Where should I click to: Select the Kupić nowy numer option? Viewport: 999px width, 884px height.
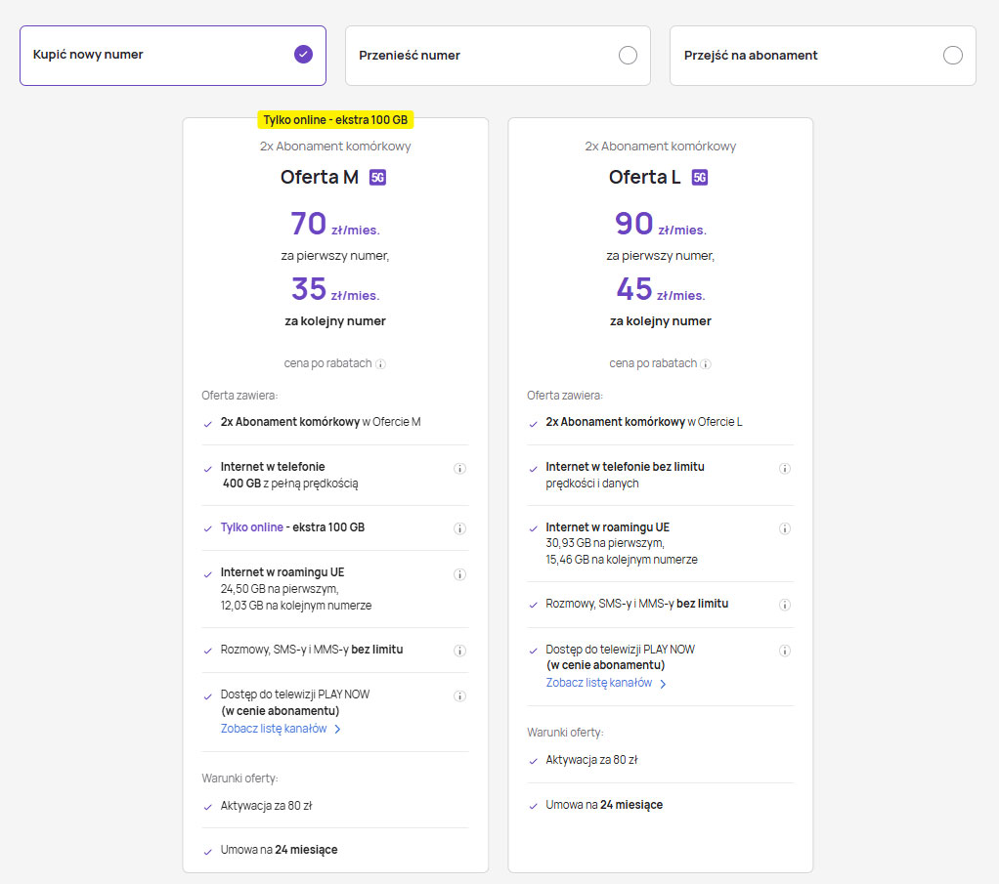303,55
